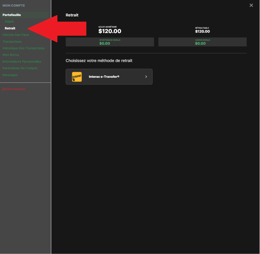This screenshot has width=260, height=254.
Task: Select Retrait in the sidebar
Action: [10, 28]
